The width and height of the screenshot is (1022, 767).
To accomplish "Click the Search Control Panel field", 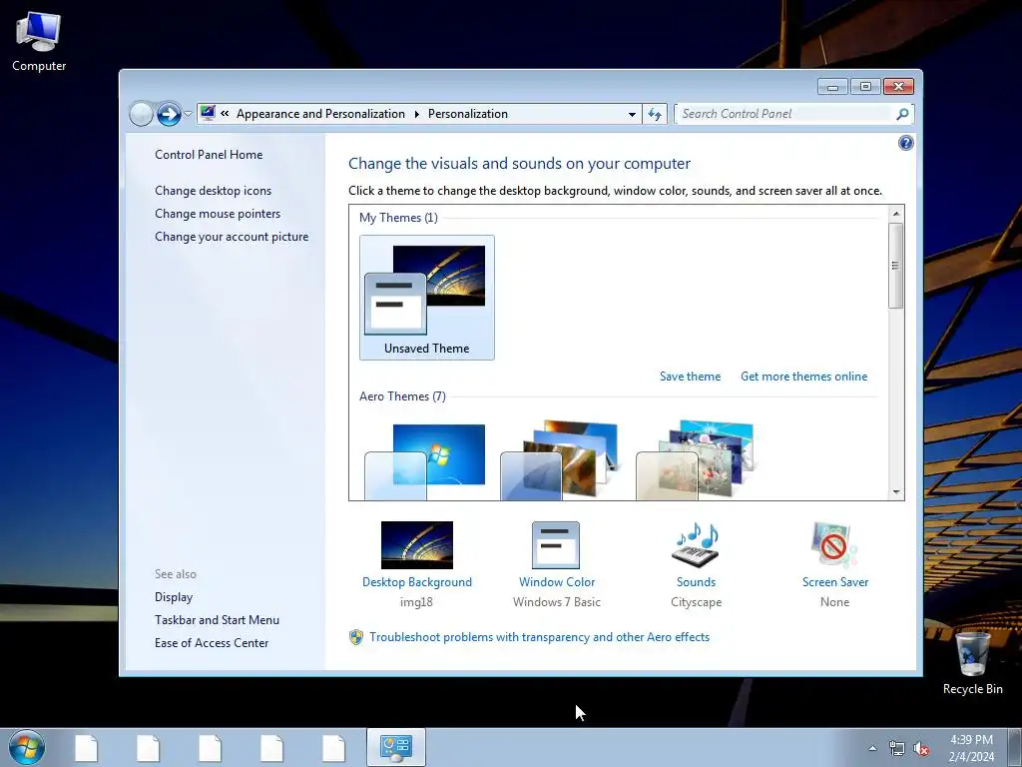I will 784,114.
